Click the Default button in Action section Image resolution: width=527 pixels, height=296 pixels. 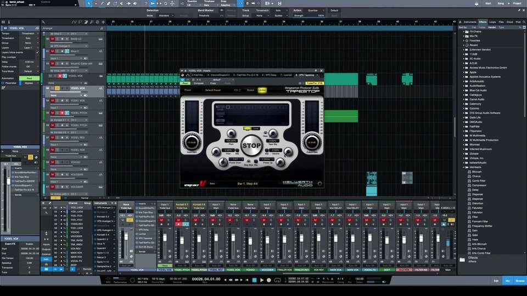(x=334, y=10)
